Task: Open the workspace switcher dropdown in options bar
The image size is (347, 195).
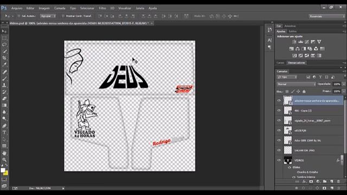Action: 326,16
